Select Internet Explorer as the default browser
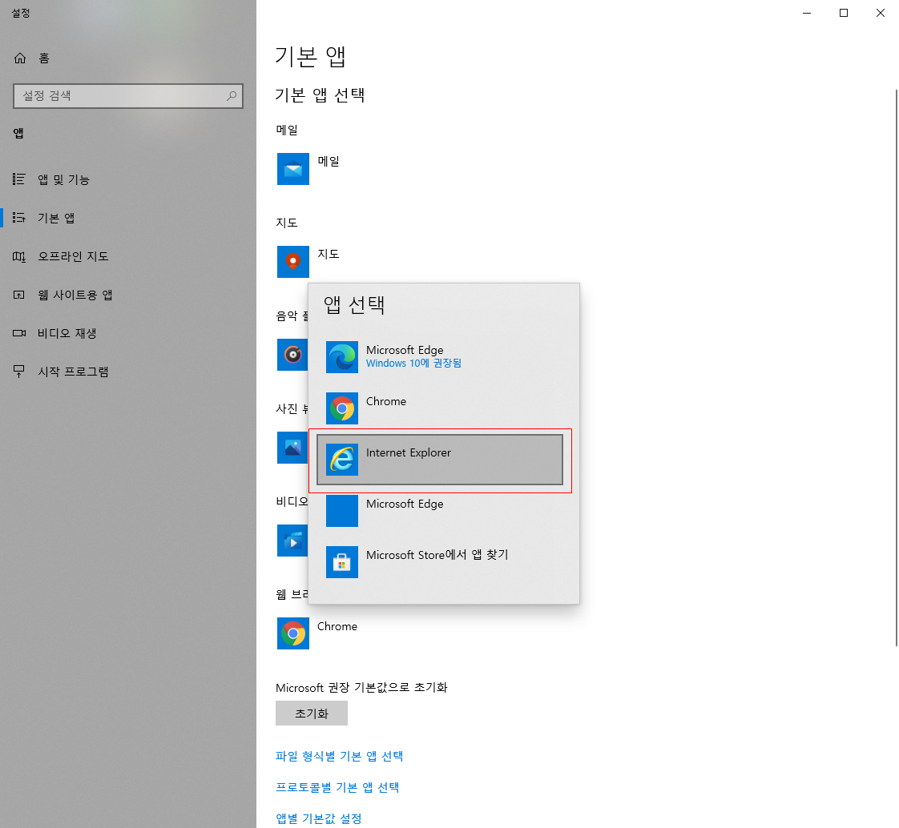 [440, 460]
